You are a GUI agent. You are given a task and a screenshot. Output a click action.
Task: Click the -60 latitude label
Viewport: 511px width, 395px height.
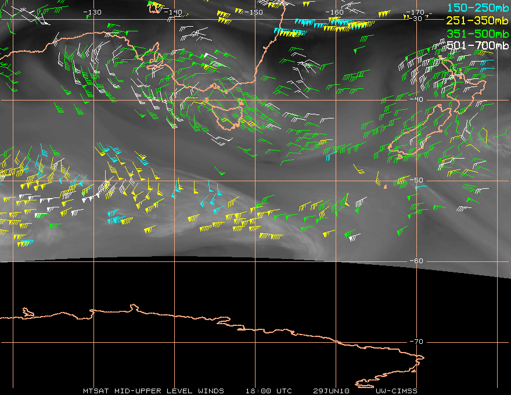tap(416, 261)
